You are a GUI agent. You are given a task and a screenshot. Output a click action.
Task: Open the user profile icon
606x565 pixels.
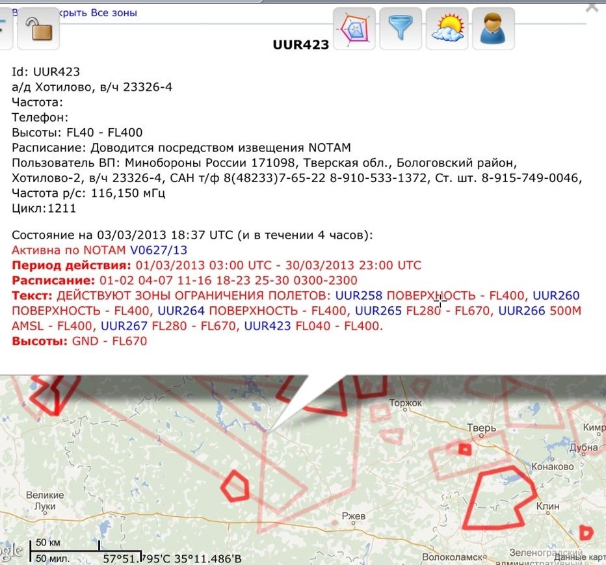(x=493, y=29)
